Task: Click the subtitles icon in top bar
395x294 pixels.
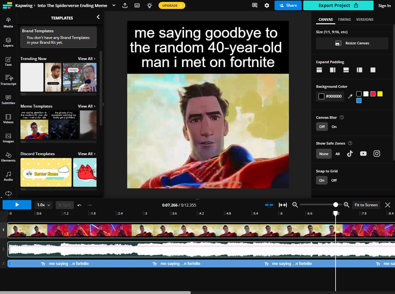Action: pyautogui.click(x=137, y=5)
